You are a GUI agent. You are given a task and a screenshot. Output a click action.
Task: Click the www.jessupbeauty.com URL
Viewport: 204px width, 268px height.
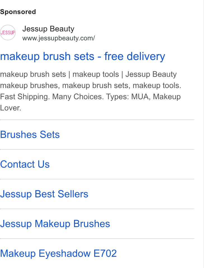point(58,38)
